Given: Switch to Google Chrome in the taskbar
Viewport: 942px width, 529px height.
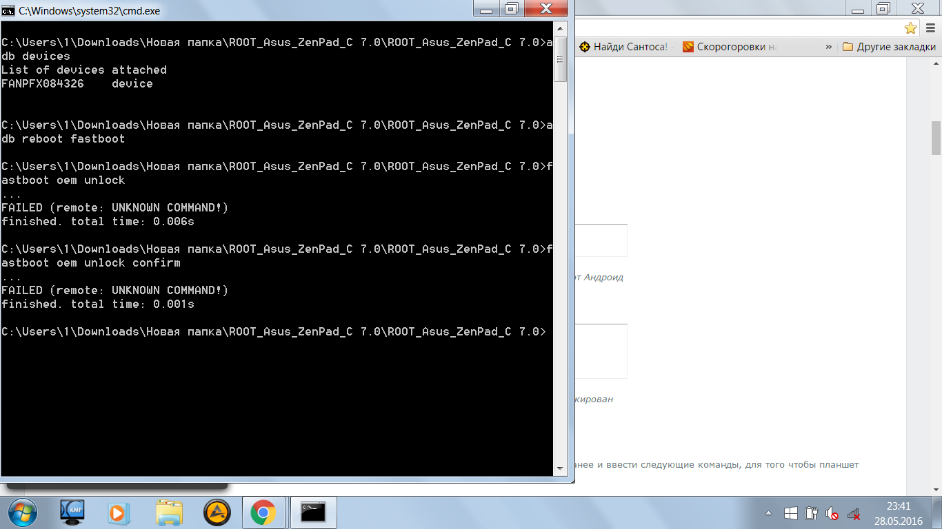Looking at the screenshot, I should pyautogui.click(x=263, y=512).
